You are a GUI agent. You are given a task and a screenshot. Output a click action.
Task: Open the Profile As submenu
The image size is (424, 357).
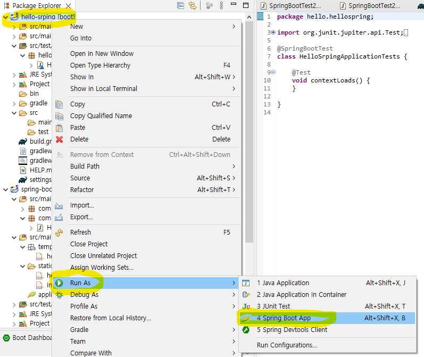[x=146, y=306]
